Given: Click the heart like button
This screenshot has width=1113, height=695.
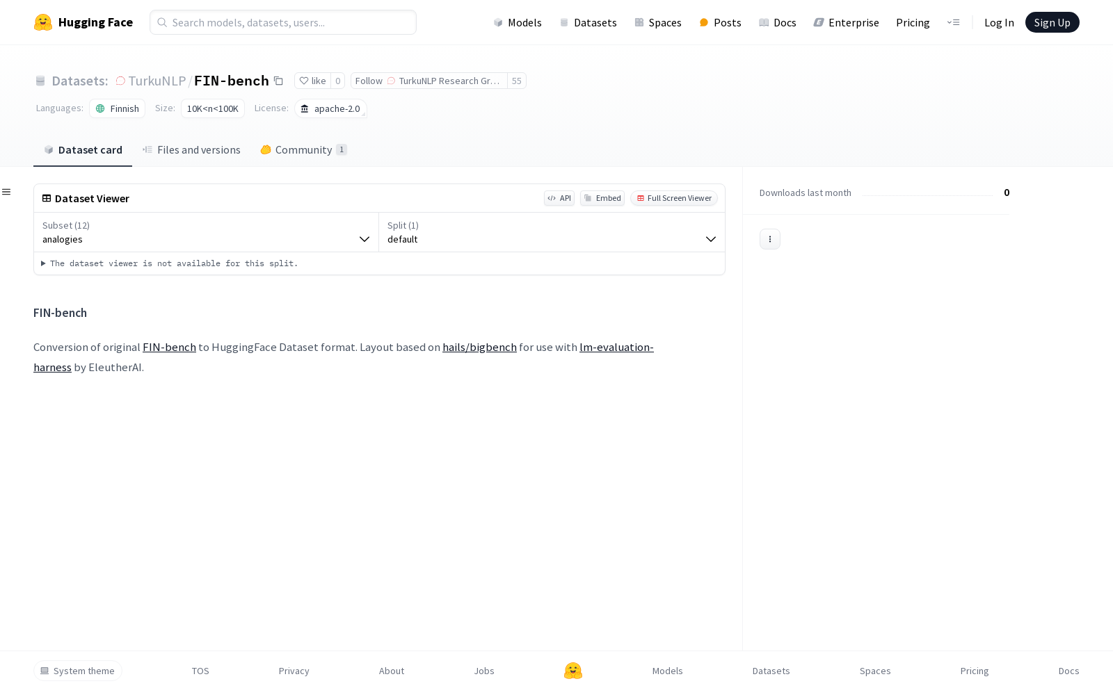Looking at the screenshot, I should click(312, 81).
